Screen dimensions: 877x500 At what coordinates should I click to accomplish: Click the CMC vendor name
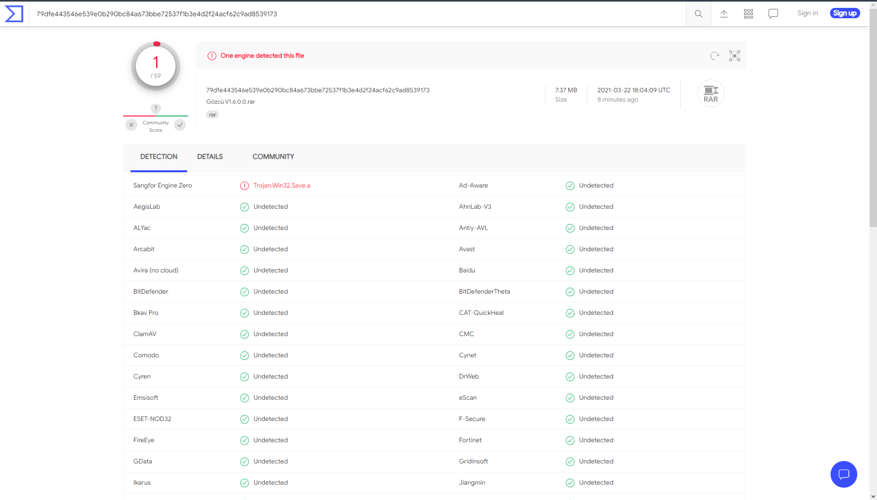coord(466,334)
